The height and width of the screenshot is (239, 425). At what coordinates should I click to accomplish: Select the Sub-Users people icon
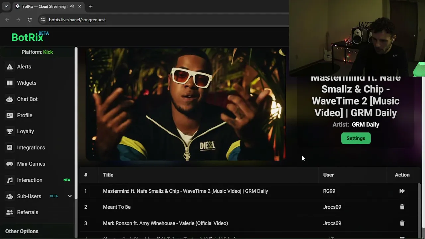click(x=10, y=196)
